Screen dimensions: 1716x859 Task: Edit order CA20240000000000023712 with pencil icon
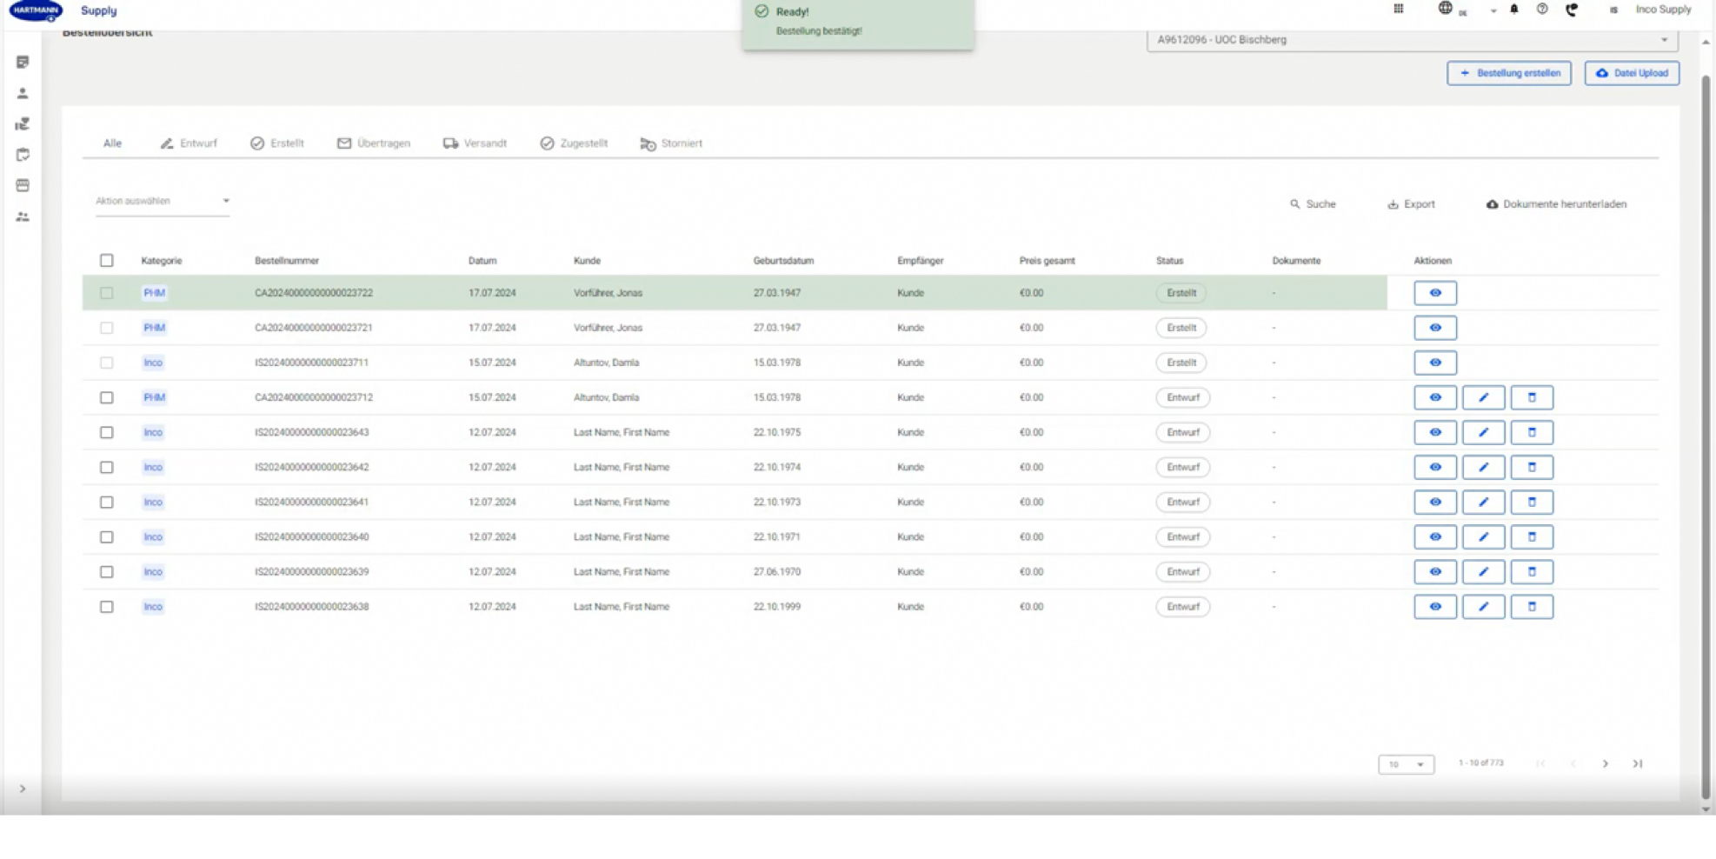1484,397
